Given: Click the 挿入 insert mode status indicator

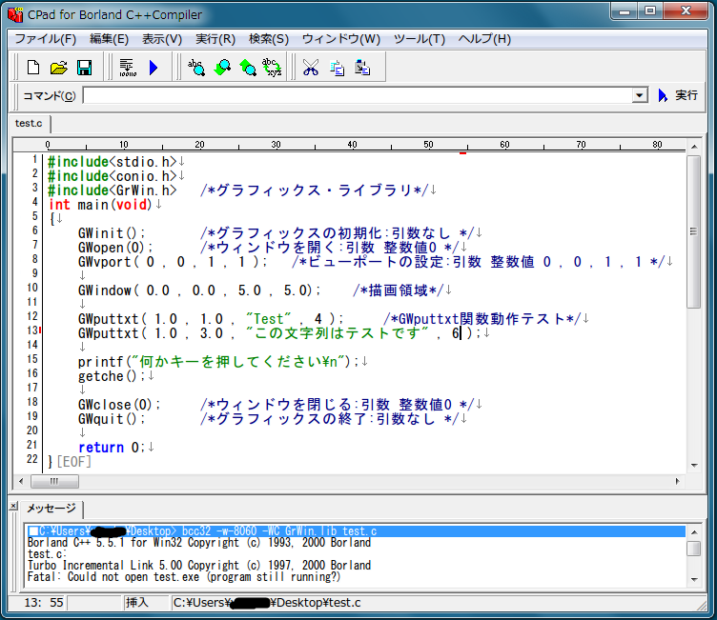Looking at the screenshot, I should (x=137, y=603).
